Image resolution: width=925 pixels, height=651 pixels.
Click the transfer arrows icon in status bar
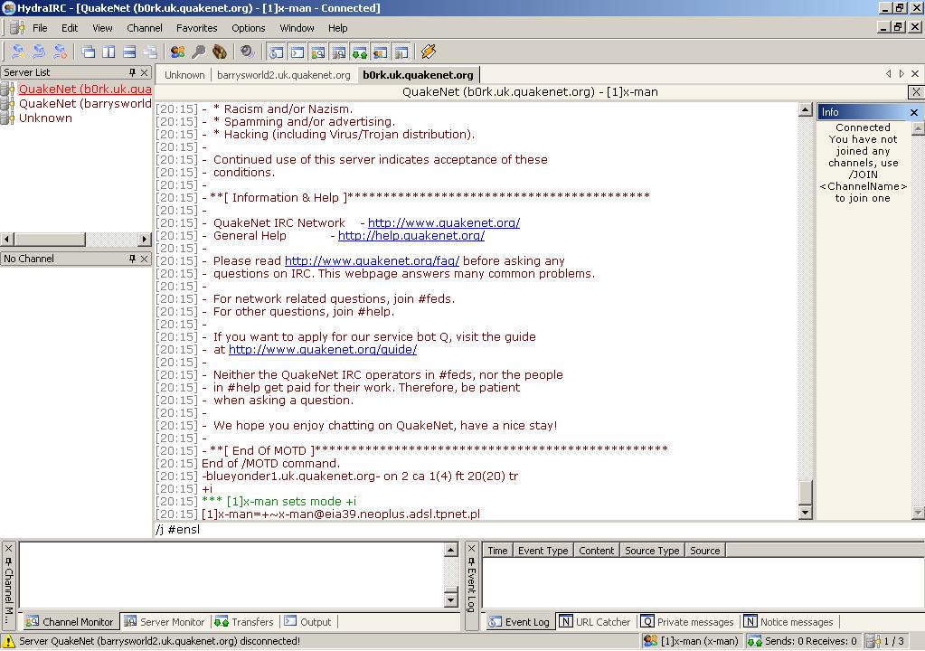tap(754, 641)
